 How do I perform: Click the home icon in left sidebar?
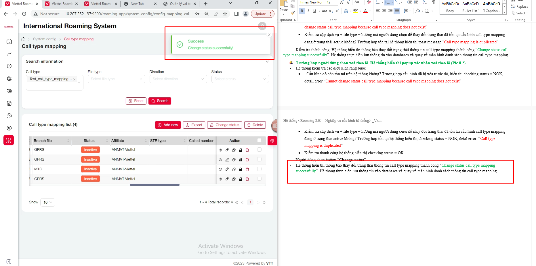point(9,41)
